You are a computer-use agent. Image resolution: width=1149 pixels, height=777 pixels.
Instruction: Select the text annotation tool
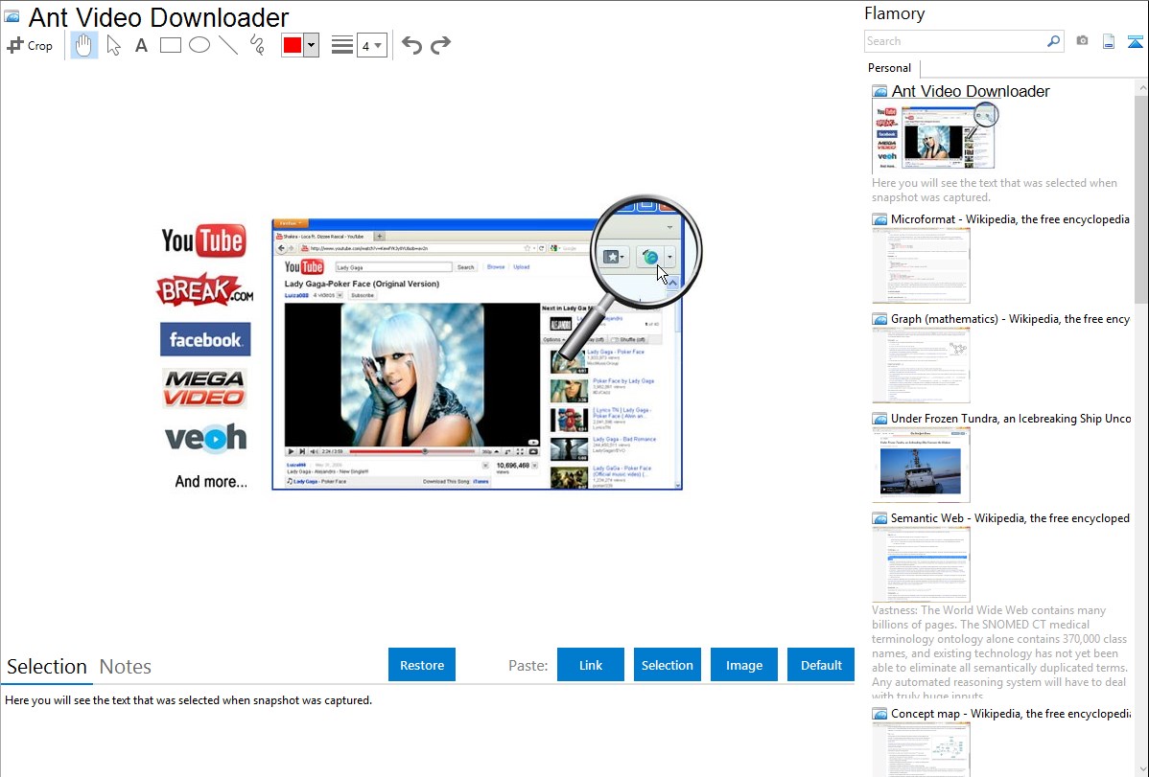tap(141, 45)
